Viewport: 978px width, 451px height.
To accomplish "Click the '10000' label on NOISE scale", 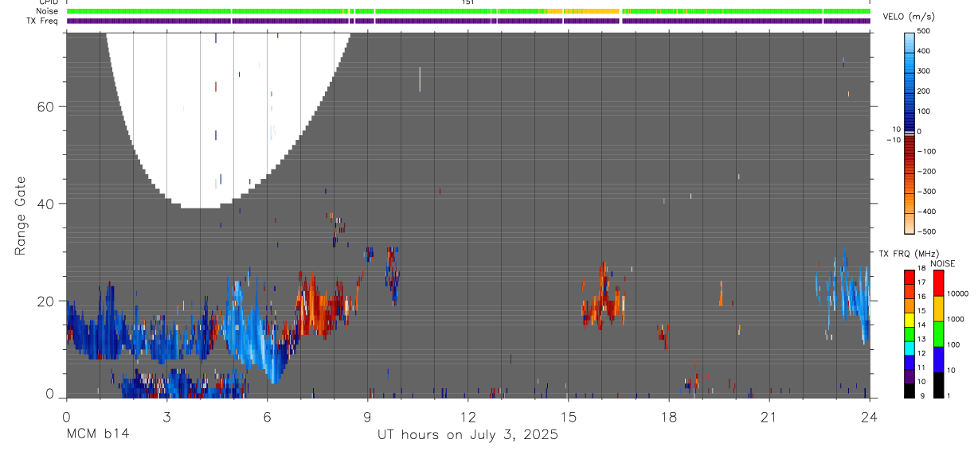I will click(958, 294).
